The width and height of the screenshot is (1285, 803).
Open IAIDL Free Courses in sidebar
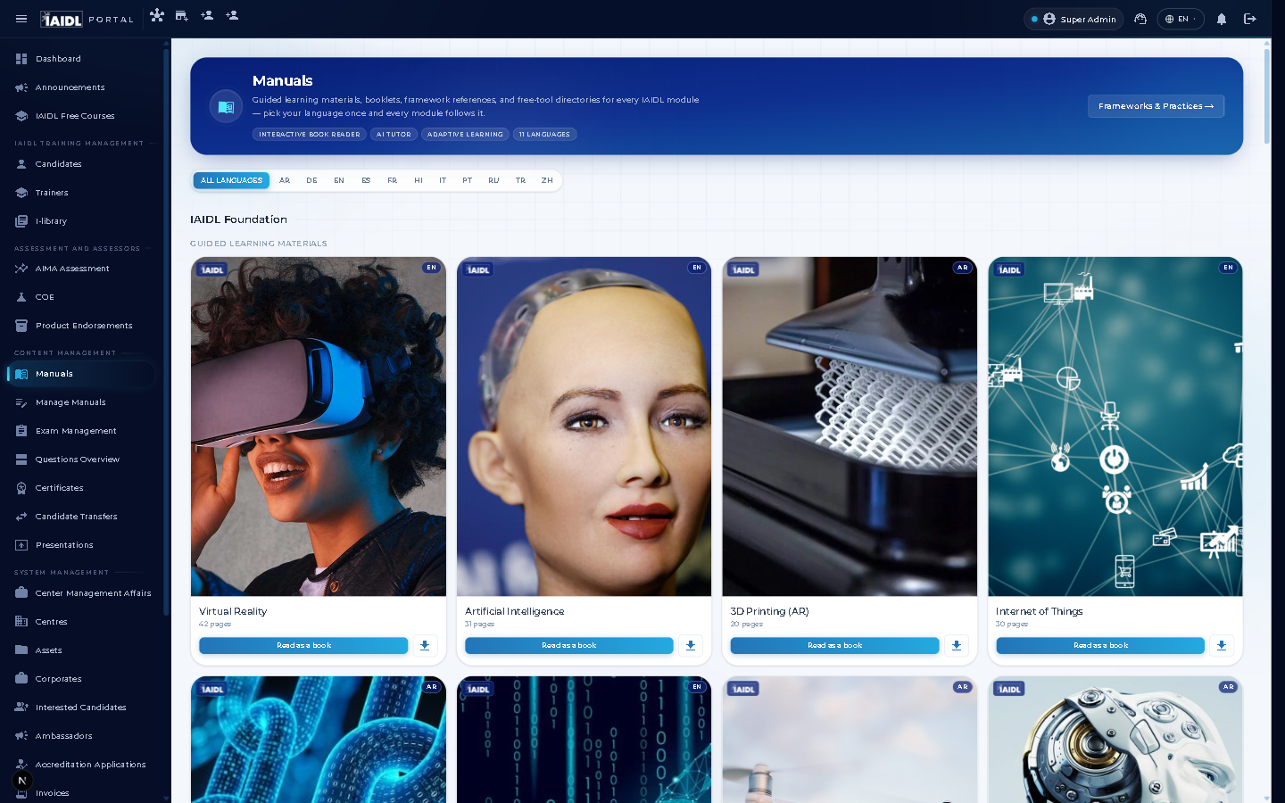click(x=80, y=116)
